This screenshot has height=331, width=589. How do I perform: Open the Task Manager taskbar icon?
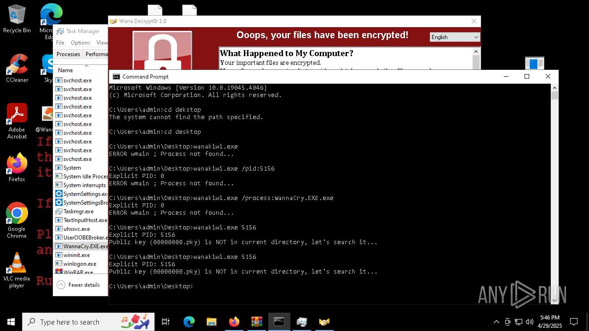pyautogui.click(x=301, y=322)
